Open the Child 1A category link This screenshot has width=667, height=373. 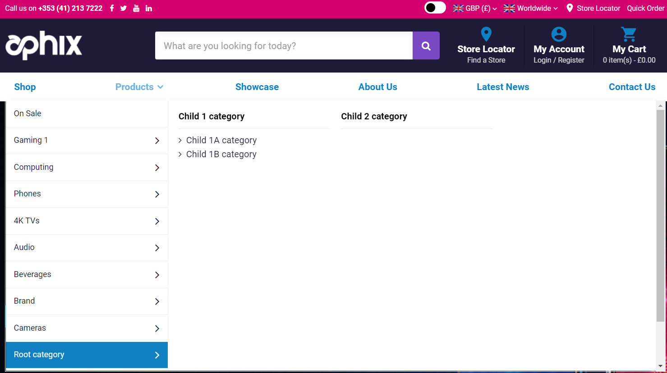(221, 140)
